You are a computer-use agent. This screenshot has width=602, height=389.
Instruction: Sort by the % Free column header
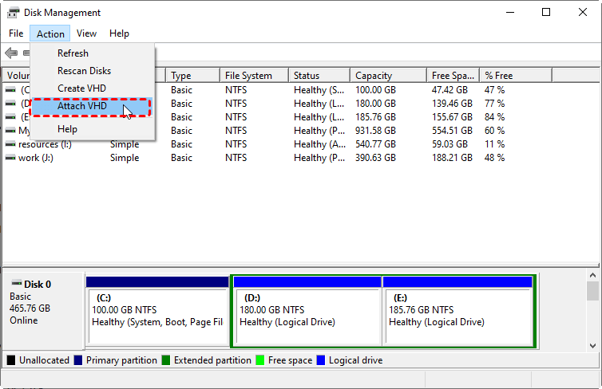516,76
